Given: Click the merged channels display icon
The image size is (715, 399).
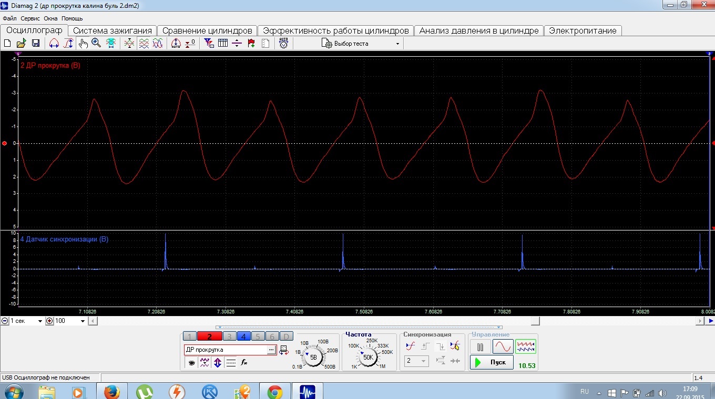Looking at the screenshot, I should coord(129,44).
